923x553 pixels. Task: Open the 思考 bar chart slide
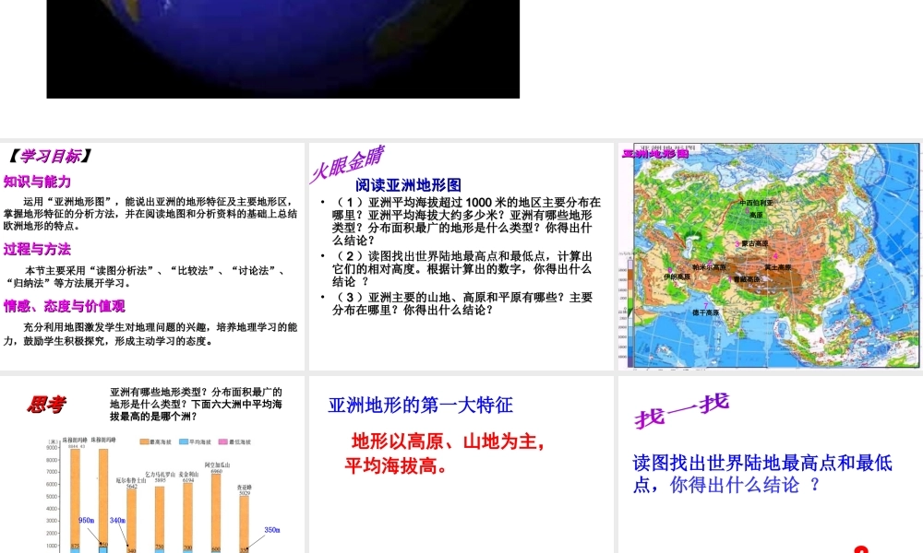click(x=152, y=465)
